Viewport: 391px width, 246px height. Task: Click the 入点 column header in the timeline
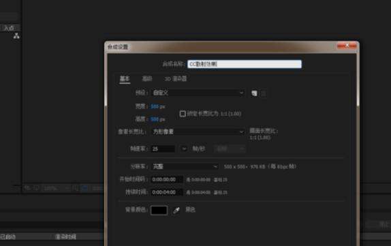click(x=9, y=28)
